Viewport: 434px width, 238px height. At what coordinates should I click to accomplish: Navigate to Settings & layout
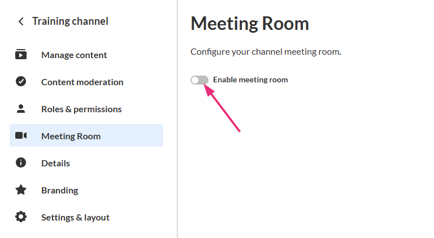tap(75, 217)
